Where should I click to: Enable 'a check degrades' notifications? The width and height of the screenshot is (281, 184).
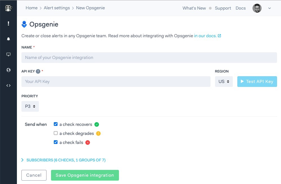click(x=56, y=133)
